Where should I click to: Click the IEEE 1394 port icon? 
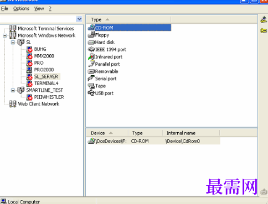tap(91, 49)
